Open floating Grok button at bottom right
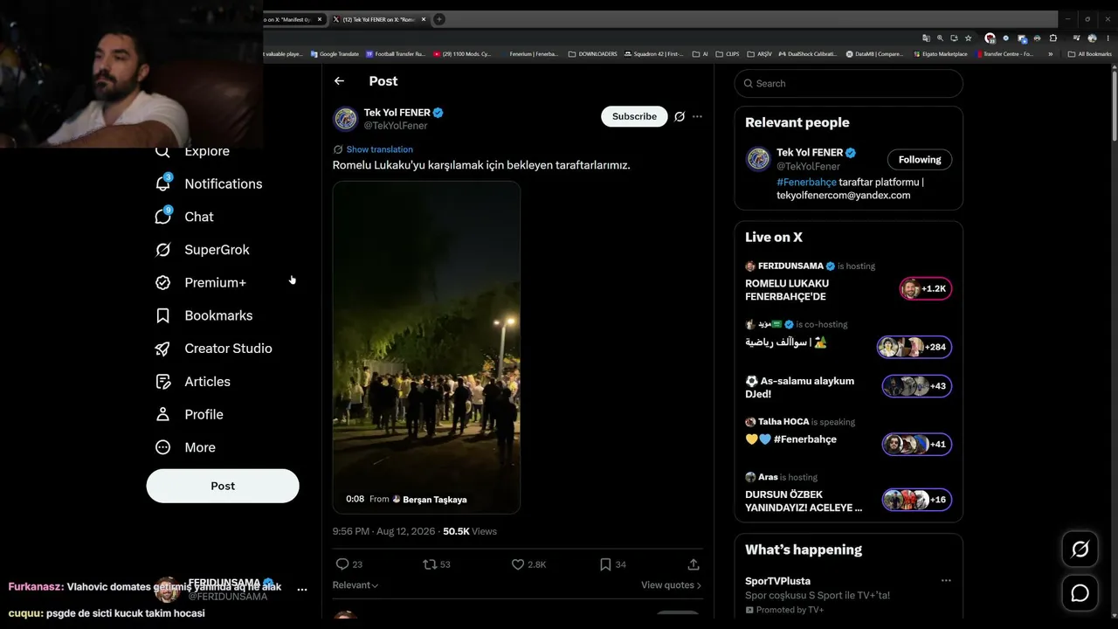This screenshot has height=629, width=1118. 1080,549
